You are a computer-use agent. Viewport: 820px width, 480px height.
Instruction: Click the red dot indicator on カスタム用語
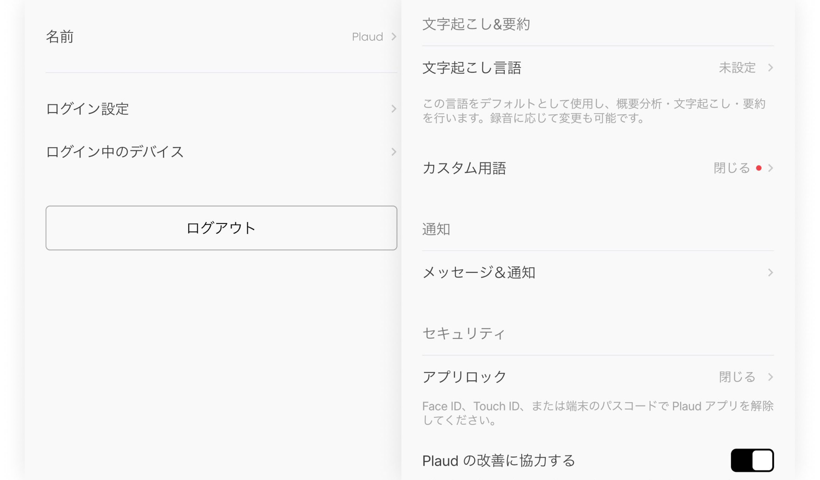(x=759, y=168)
